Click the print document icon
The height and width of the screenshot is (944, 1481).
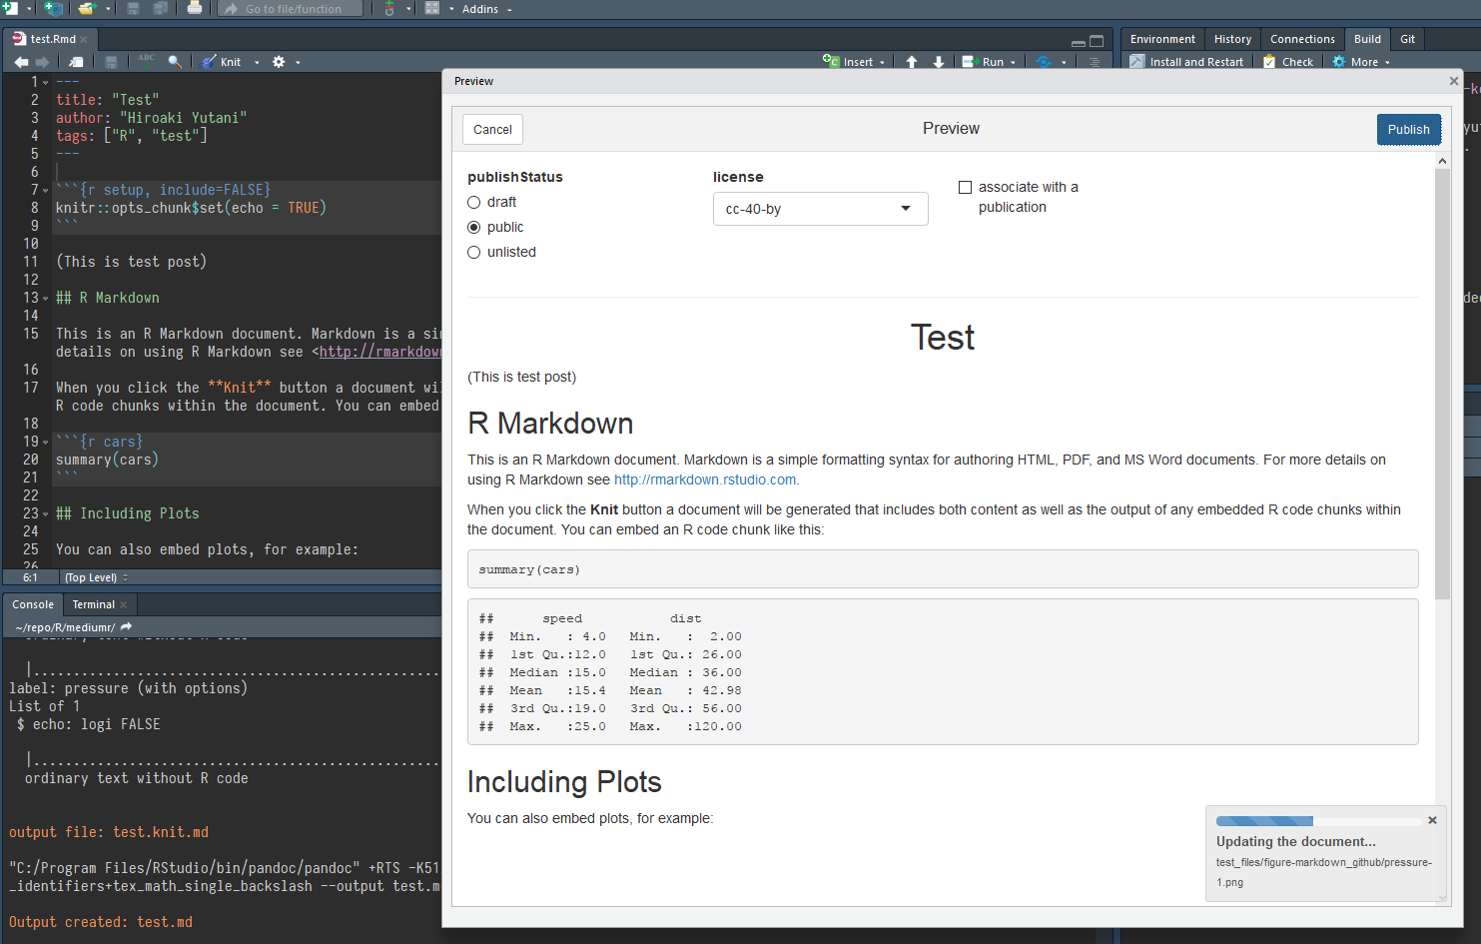click(195, 9)
